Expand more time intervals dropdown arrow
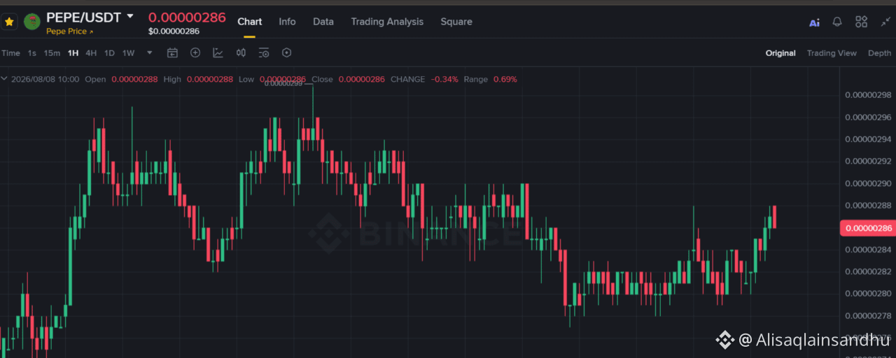 pyautogui.click(x=149, y=53)
